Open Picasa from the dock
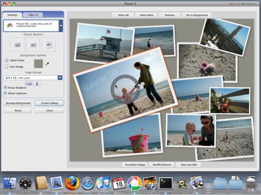This screenshot has width=261, height=195. [x=135, y=183]
